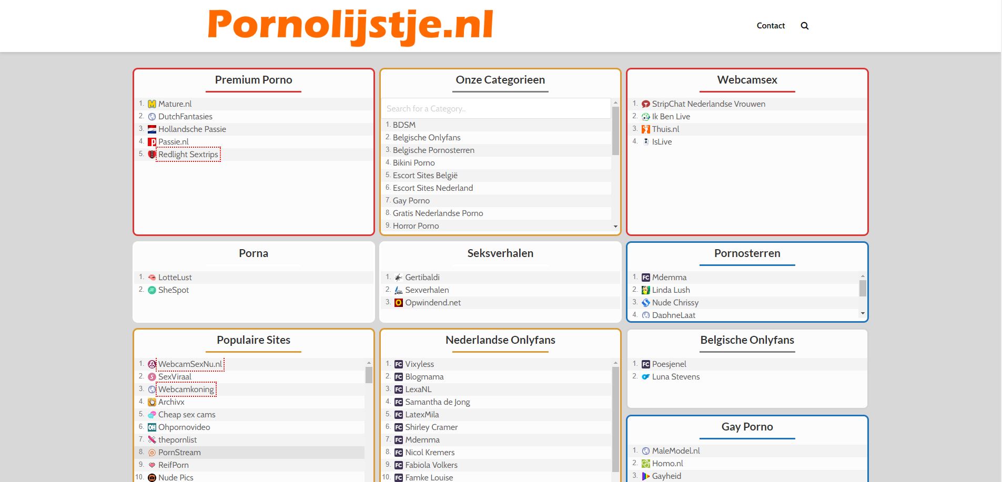
Task: Click the Sexverhalen favicon icon
Action: pyautogui.click(x=399, y=290)
